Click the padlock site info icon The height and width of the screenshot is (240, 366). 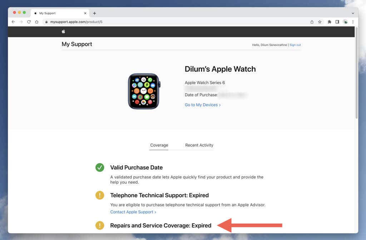coord(46,22)
